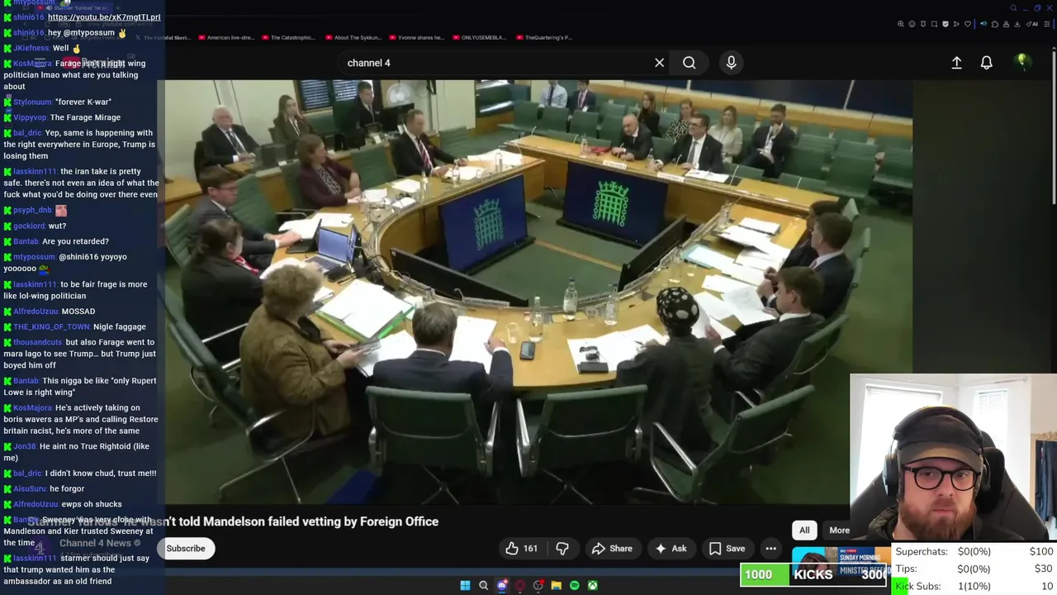Open OBS Studio from the taskbar
The width and height of the screenshot is (1057, 595).
538,585
